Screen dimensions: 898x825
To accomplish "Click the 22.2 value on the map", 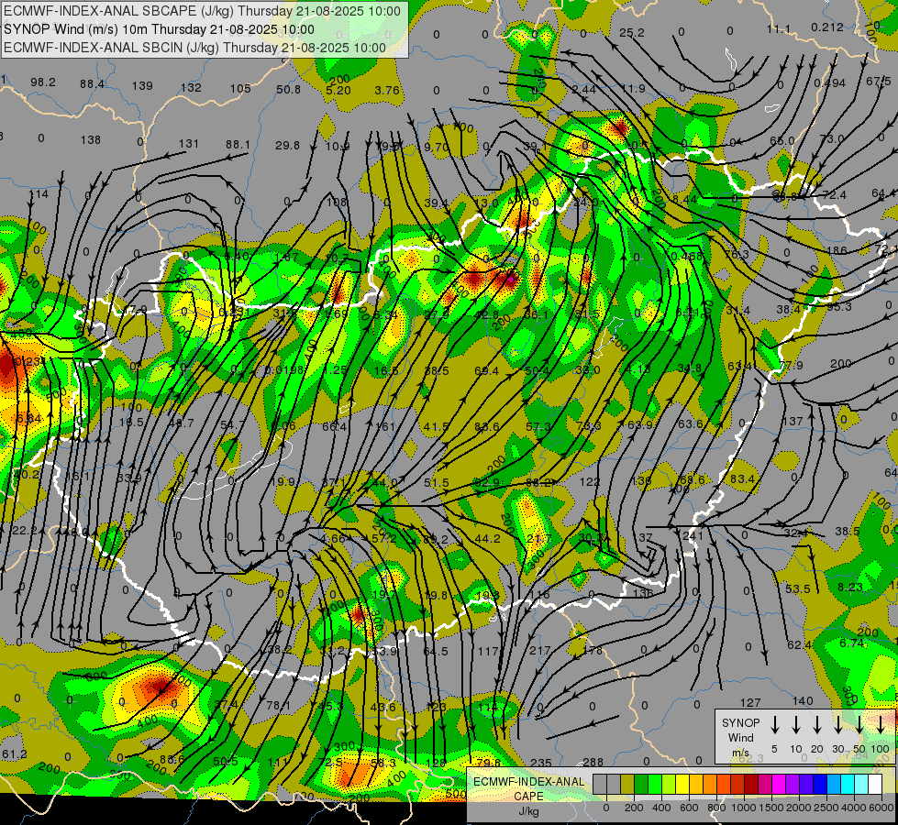I will [24, 531].
